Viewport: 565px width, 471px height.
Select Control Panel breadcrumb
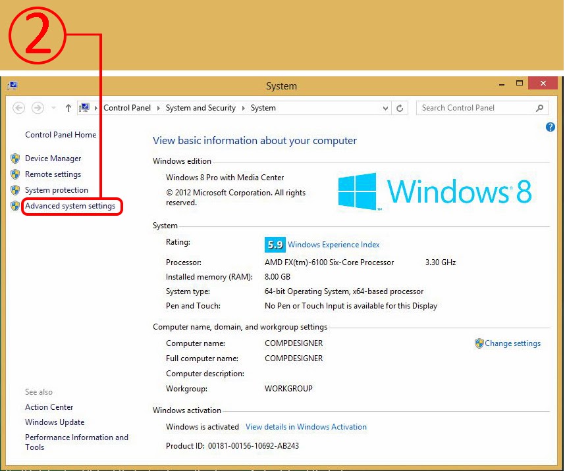point(127,108)
